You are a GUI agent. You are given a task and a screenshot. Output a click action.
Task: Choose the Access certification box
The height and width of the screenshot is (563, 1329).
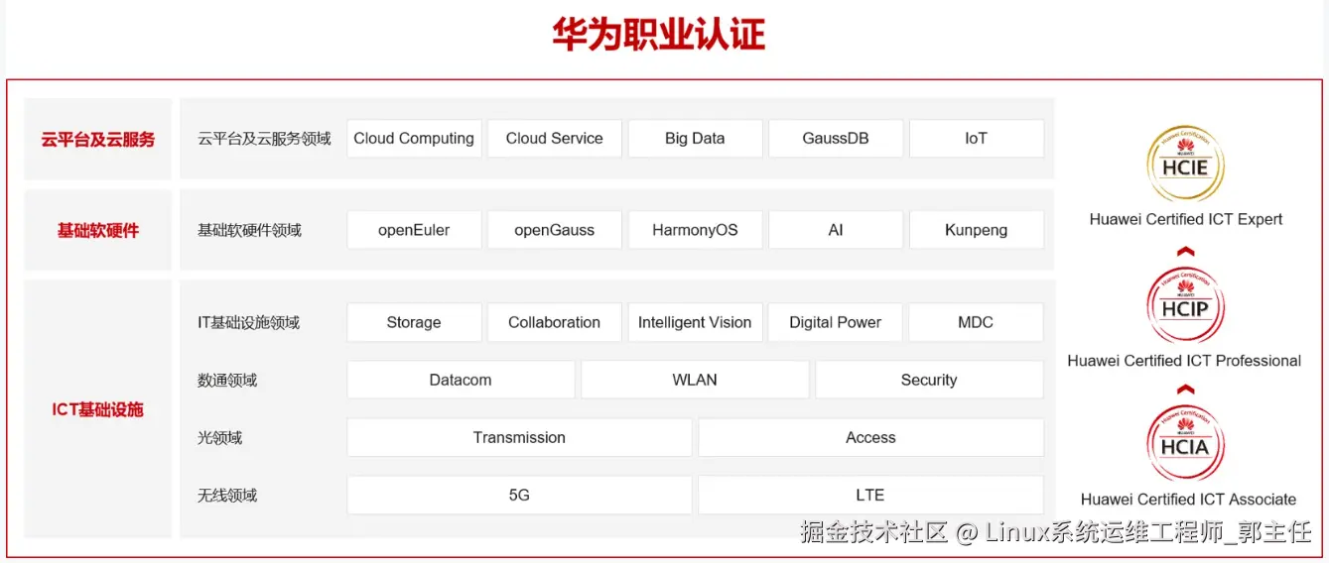click(871, 437)
